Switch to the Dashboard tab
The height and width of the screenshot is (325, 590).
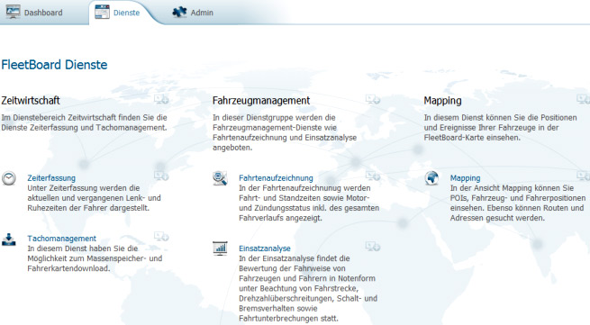coord(34,13)
